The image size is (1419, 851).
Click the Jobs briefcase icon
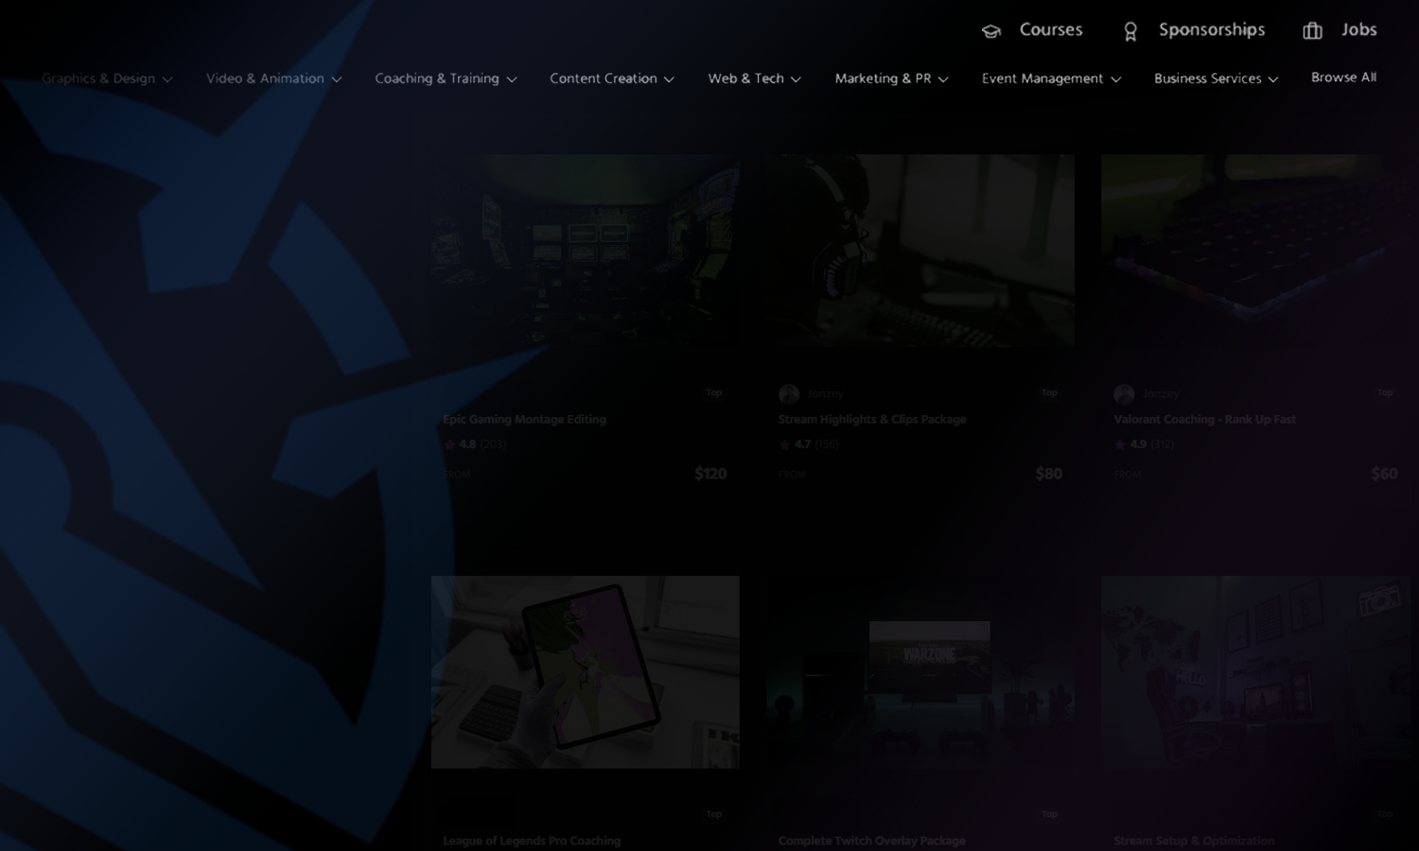[x=1312, y=31]
